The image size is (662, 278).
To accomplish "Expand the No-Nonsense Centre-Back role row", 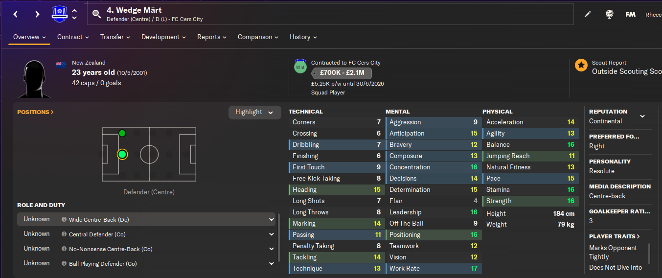I will click(x=272, y=249).
